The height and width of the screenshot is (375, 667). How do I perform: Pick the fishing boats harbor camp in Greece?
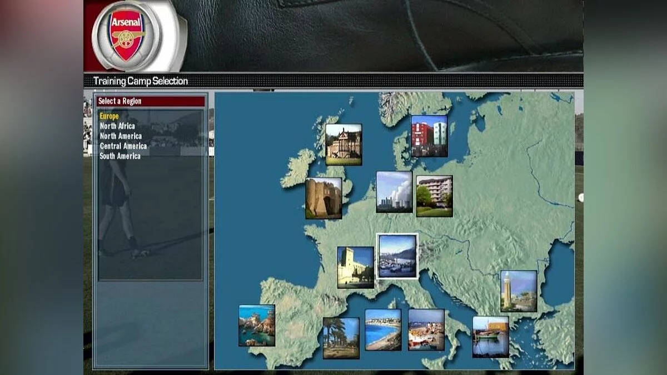[491, 337]
